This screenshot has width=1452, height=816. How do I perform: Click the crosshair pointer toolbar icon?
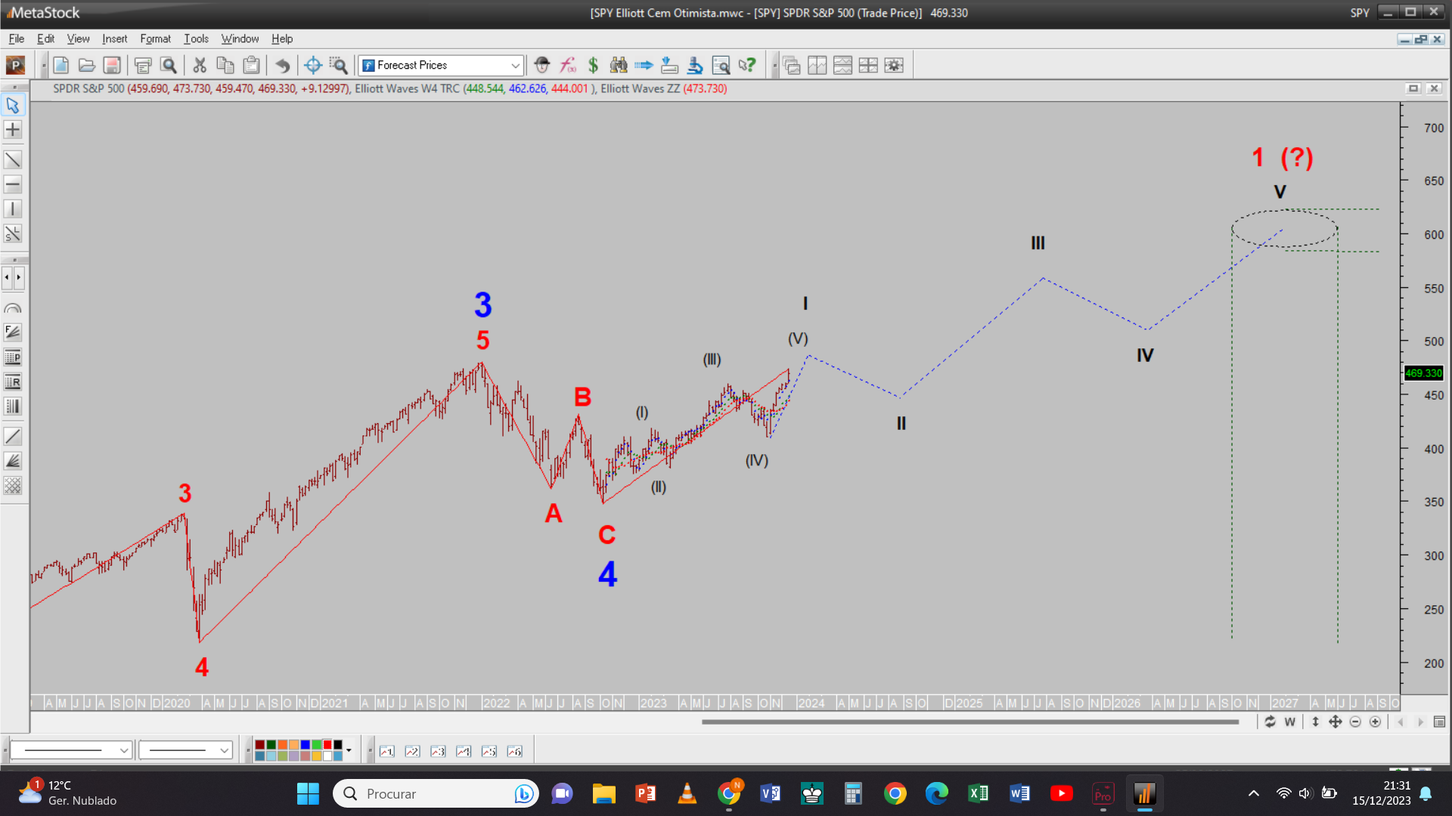coord(312,66)
